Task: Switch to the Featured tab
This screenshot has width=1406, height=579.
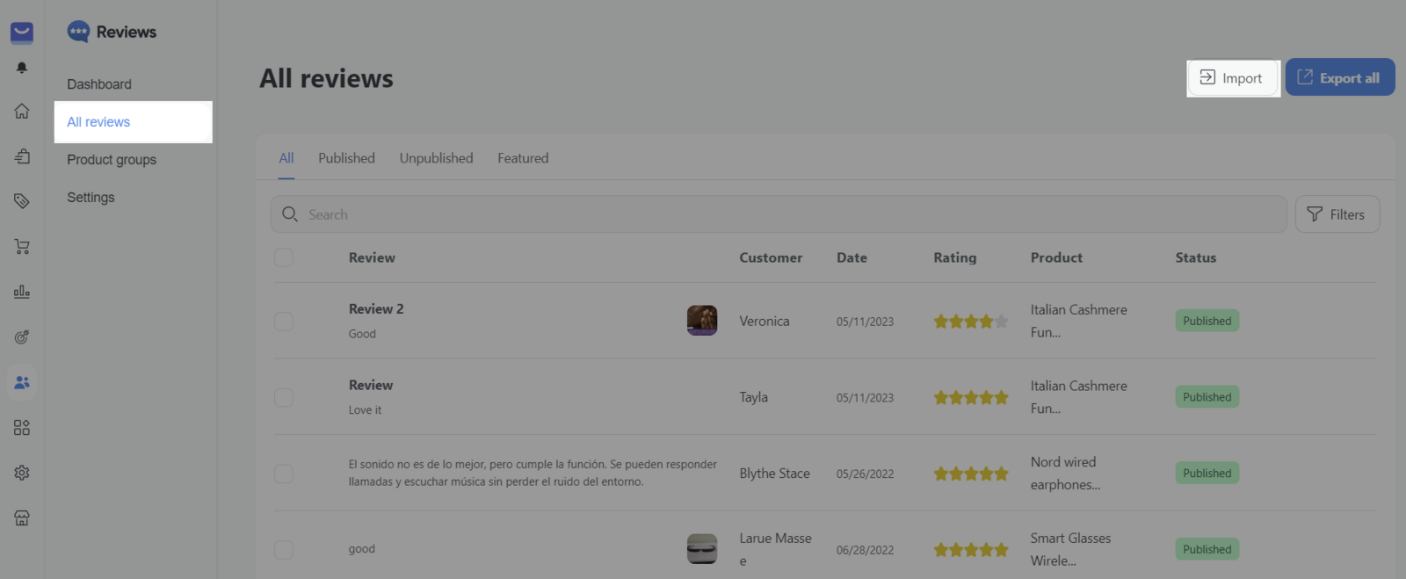Action: pyautogui.click(x=523, y=158)
